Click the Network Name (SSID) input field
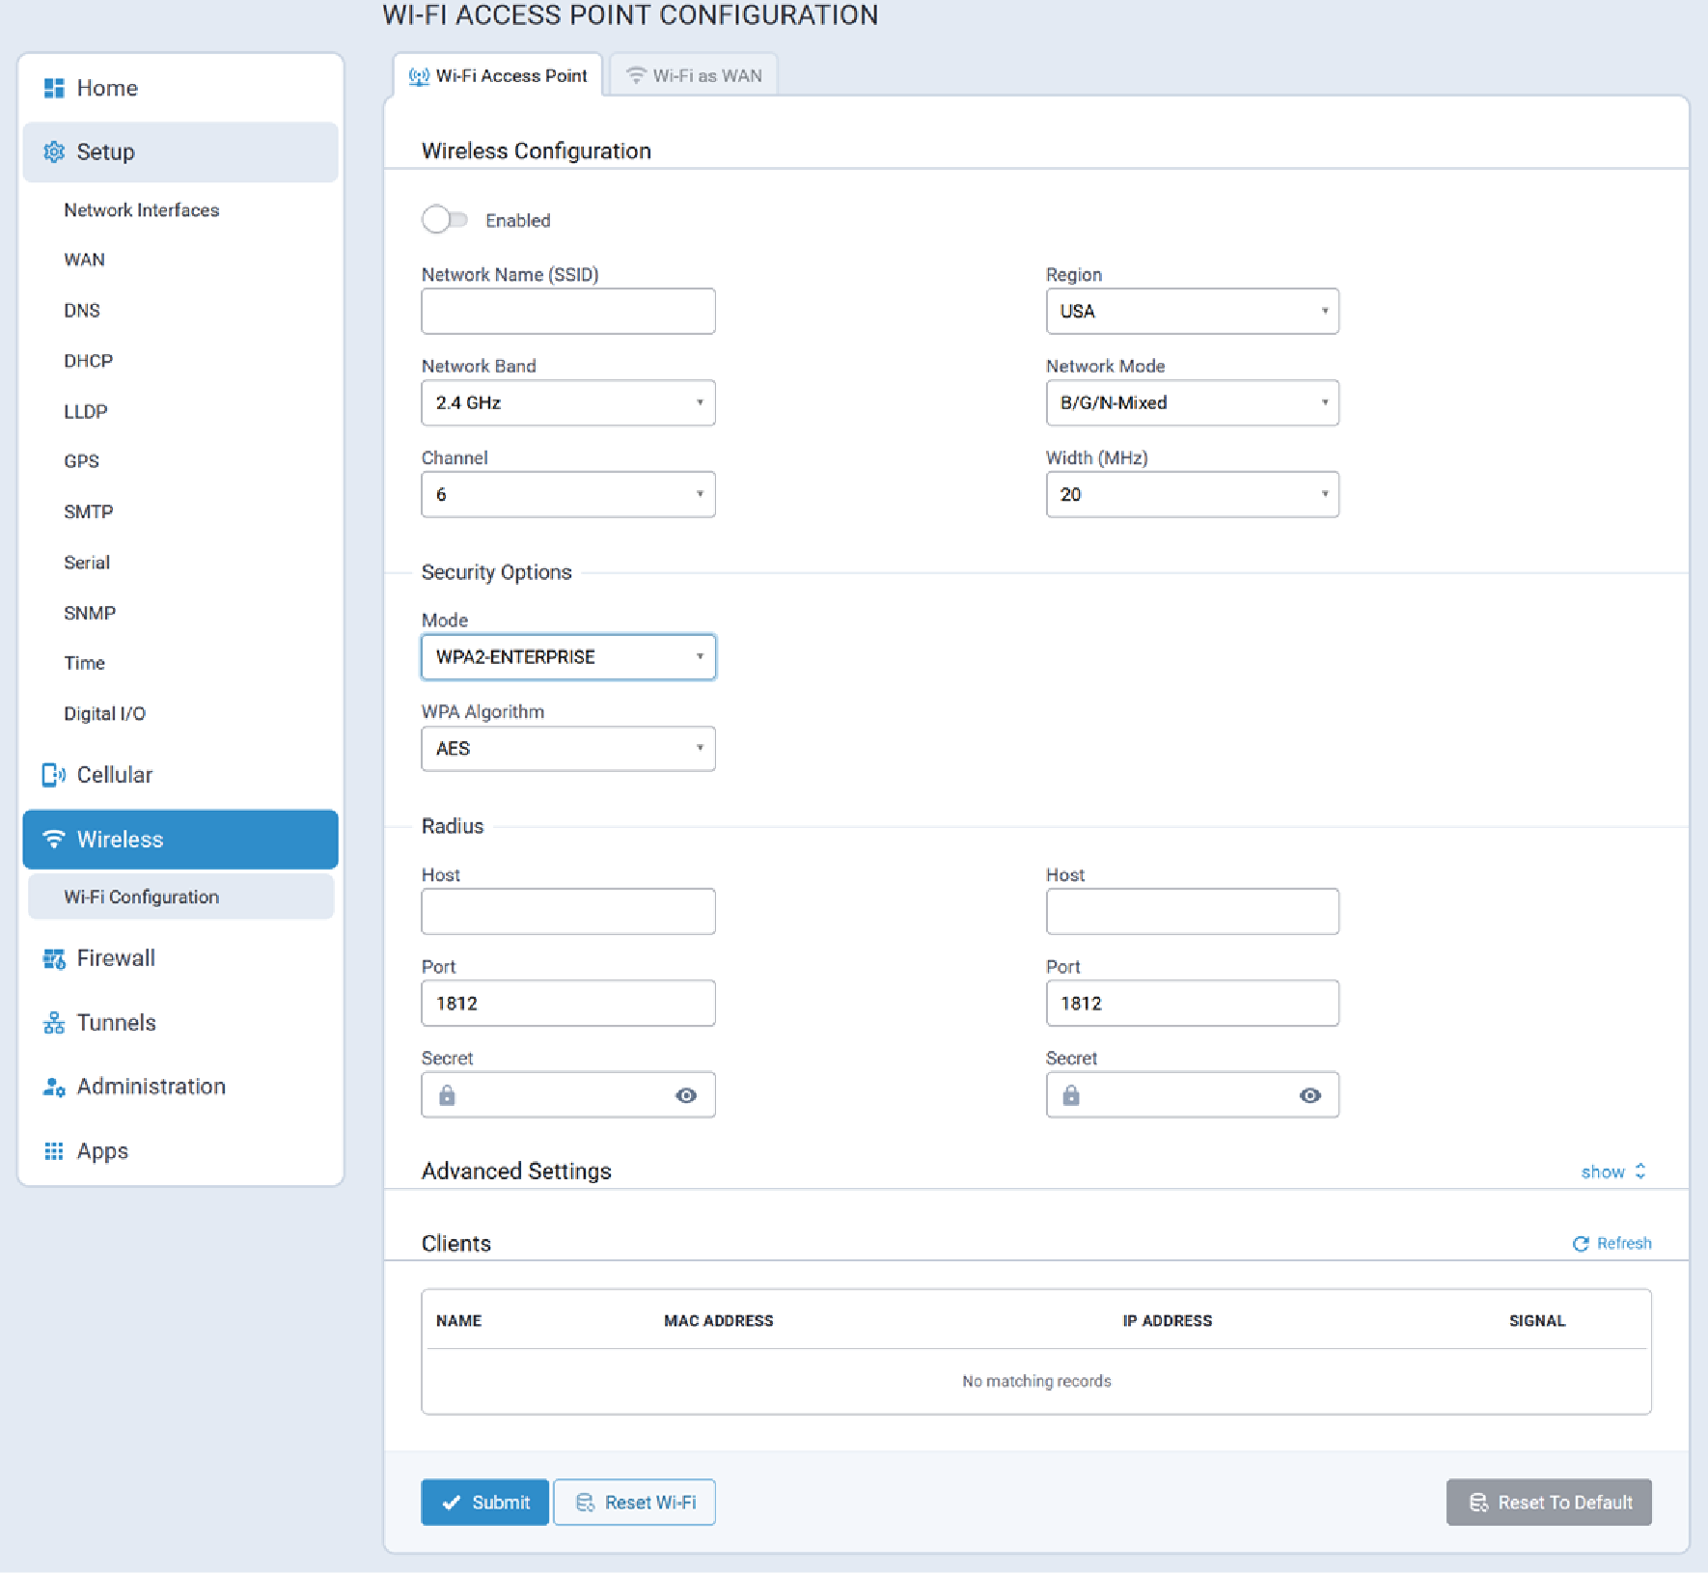 (568, 312)
